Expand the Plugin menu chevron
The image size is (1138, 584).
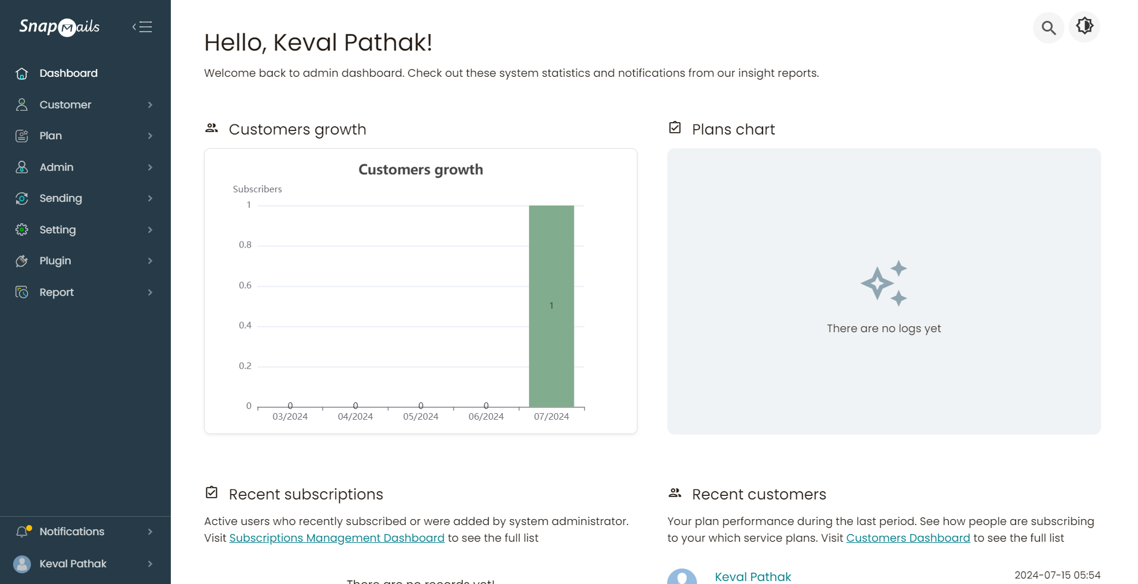pos(150,261)
